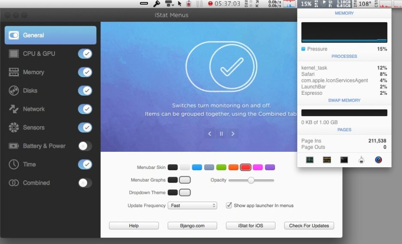
Task: Click the Combined rings icon in sidebar
Action: click(x=14, y=183)
